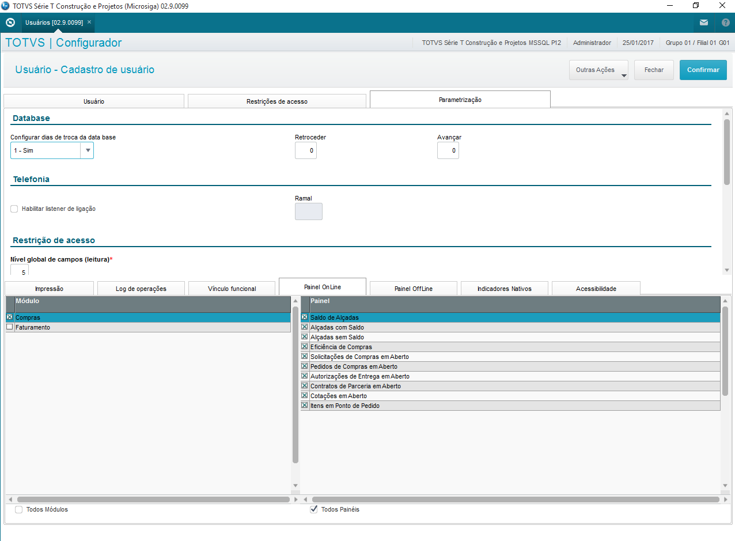Screen dimensions: 735x541
Task: Toggle Solicitações de Compras em Aberto checkbox
Action: click(x=305, y=356)
